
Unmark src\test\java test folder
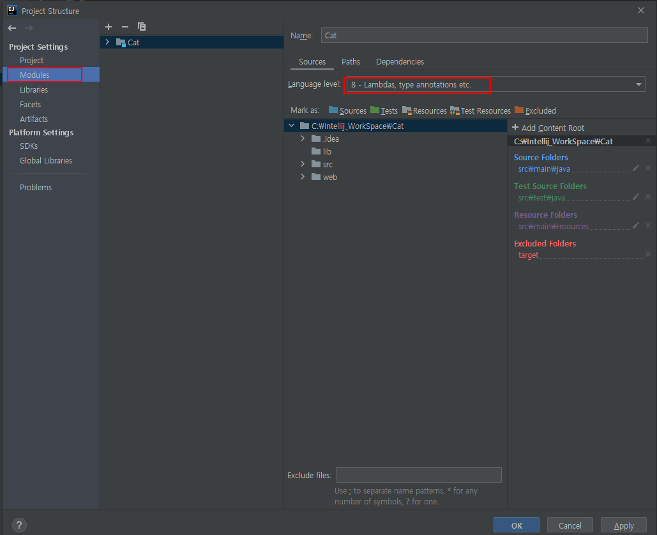(x=648, y=197)
